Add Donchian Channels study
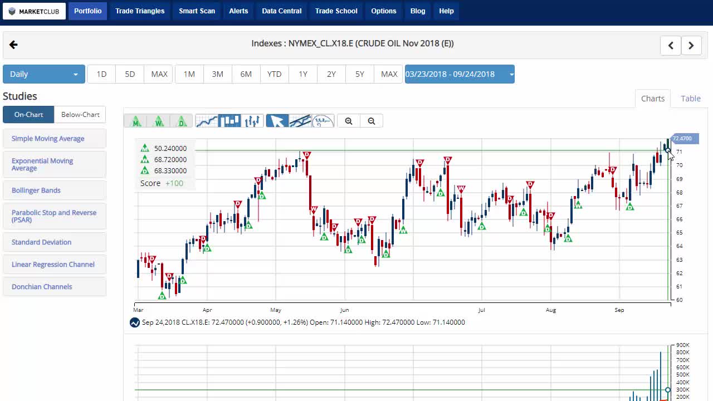 click(x=54, y=287)
